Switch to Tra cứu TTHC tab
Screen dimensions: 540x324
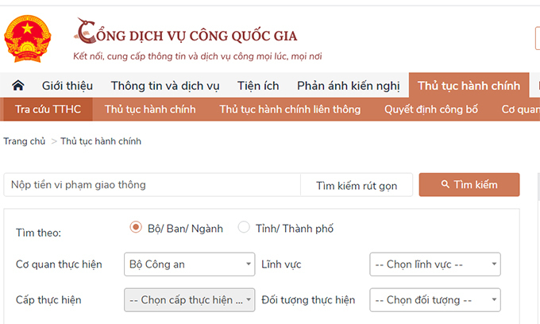(48, 109)
